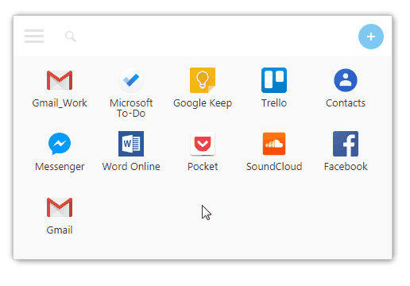Open the Google Keep icon
Viewport: 410px width, 286px height.
point(203,80)
